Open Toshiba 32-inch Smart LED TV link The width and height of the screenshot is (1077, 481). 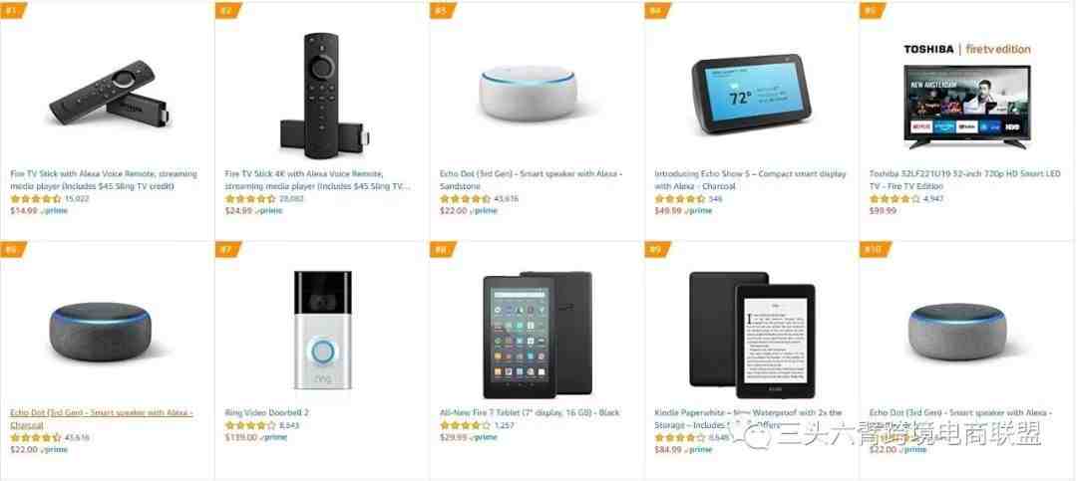tap(965, 180)
